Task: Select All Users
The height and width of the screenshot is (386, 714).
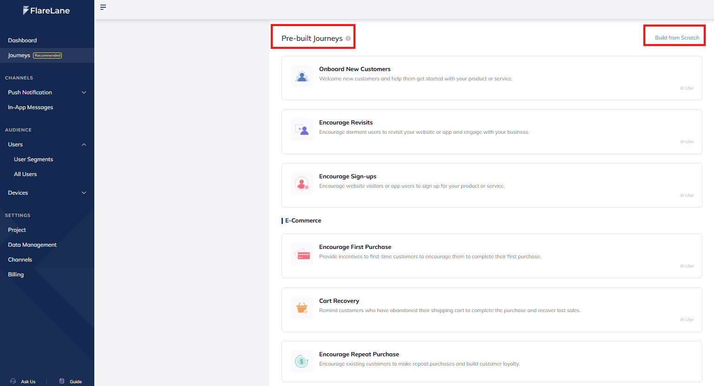Action: pyautogui.click(x=26, y=174)
